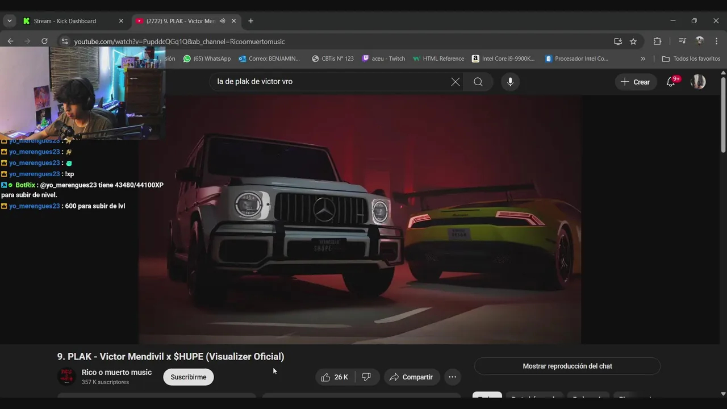Go back to previous page
The height and width of the screenshot is (409, 727).
point(10,41)
